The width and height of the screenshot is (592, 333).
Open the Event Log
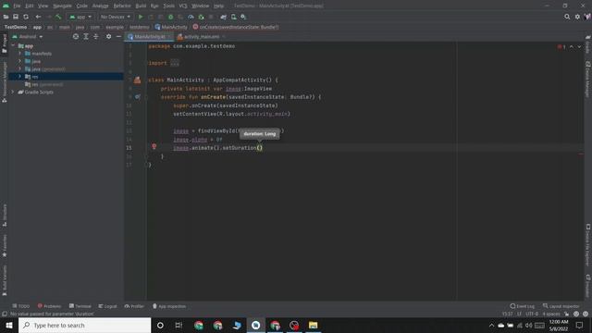click(523, 306)
